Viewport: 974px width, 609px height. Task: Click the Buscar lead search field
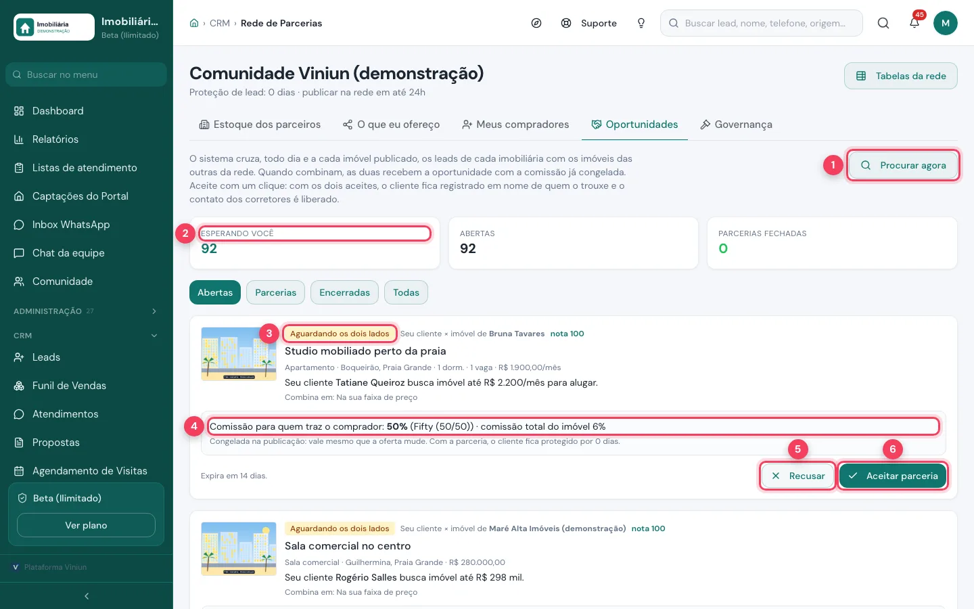pos(762,23)
